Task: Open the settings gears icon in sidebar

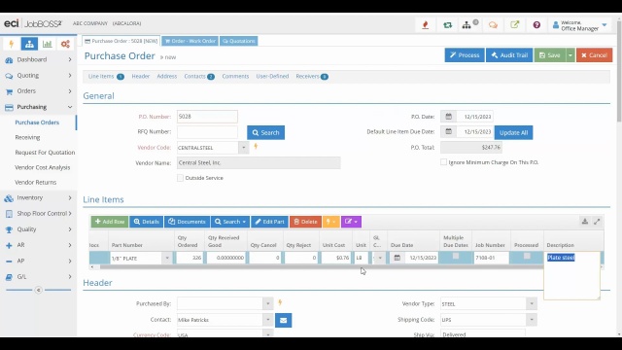Action: click(x=65, y=44)
